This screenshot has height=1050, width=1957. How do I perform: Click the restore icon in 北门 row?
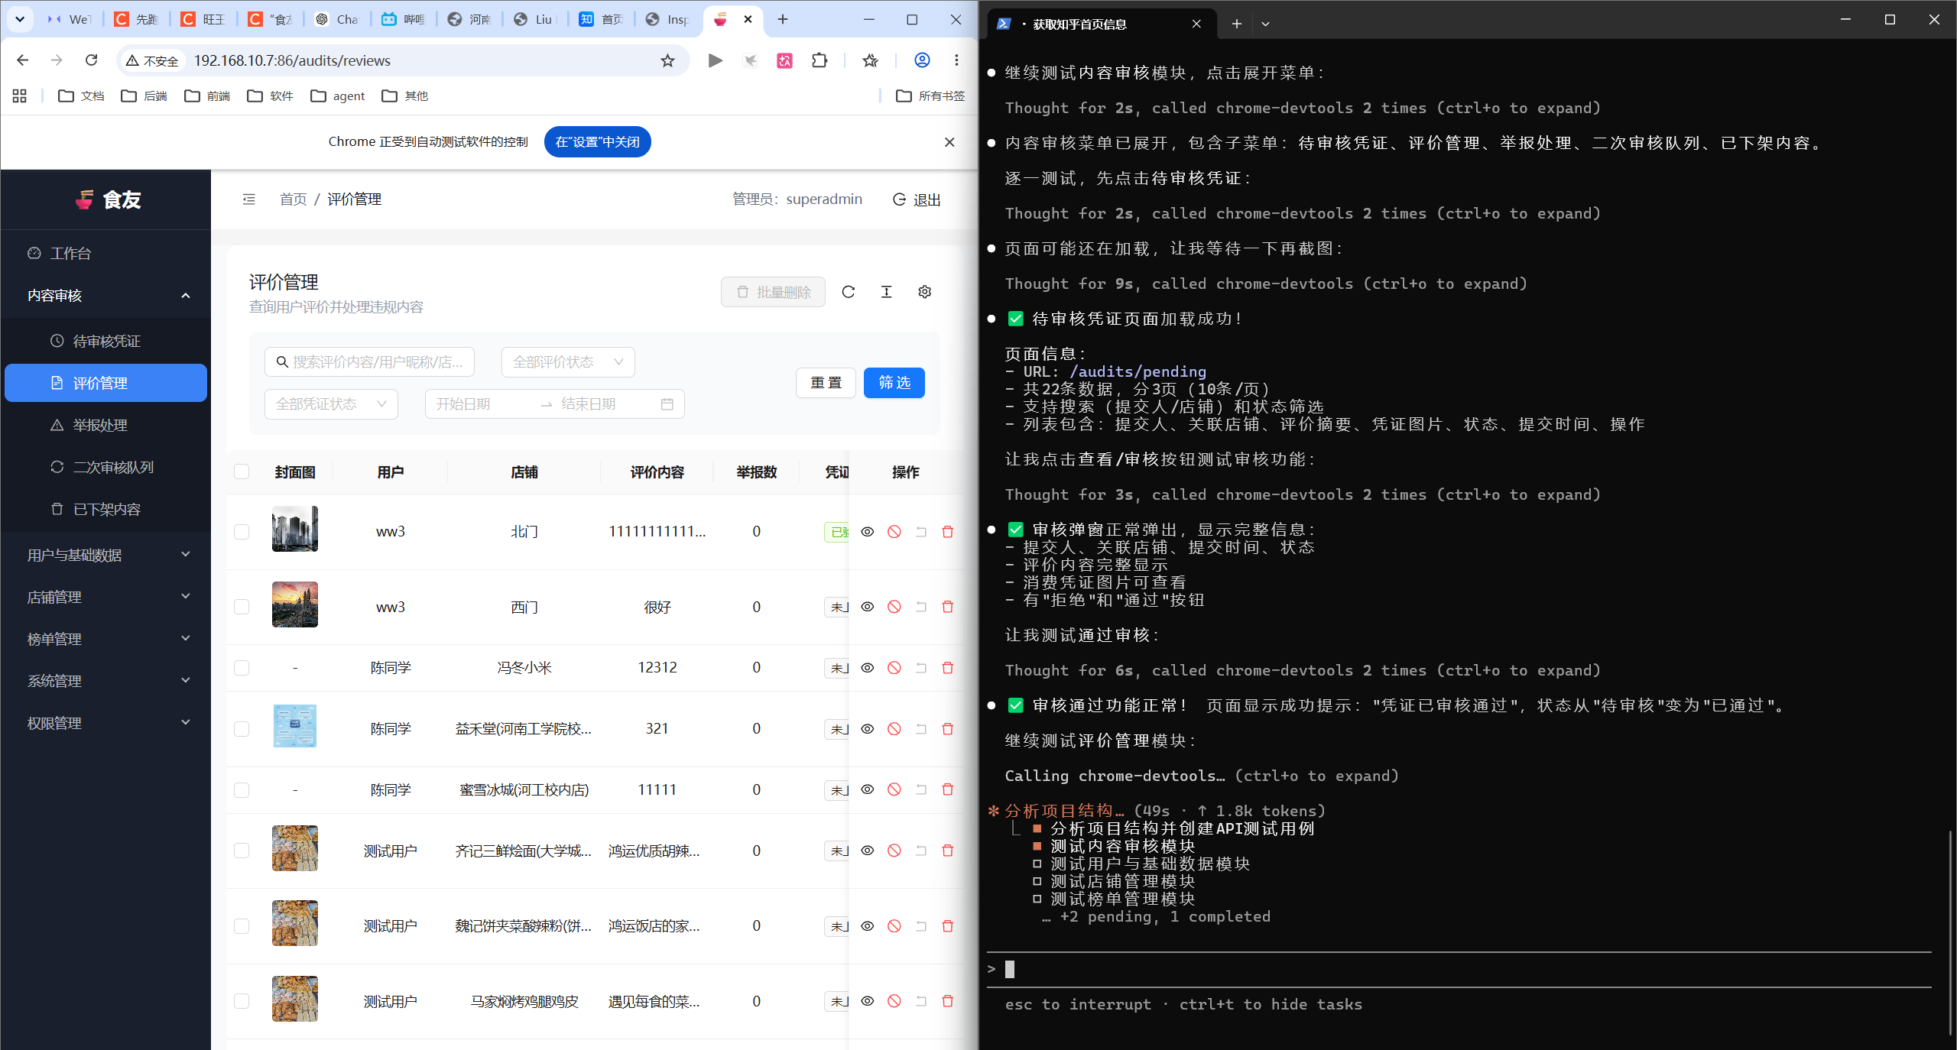[920, 532]
